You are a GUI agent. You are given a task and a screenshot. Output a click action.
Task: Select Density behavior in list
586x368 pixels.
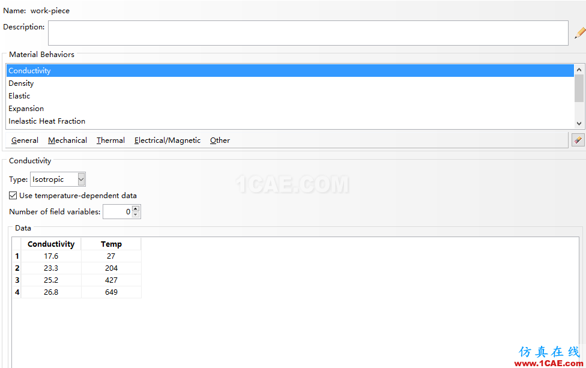point(290,83)
